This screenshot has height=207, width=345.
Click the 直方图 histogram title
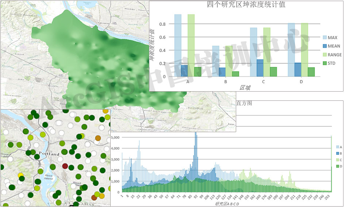point(244,103)
